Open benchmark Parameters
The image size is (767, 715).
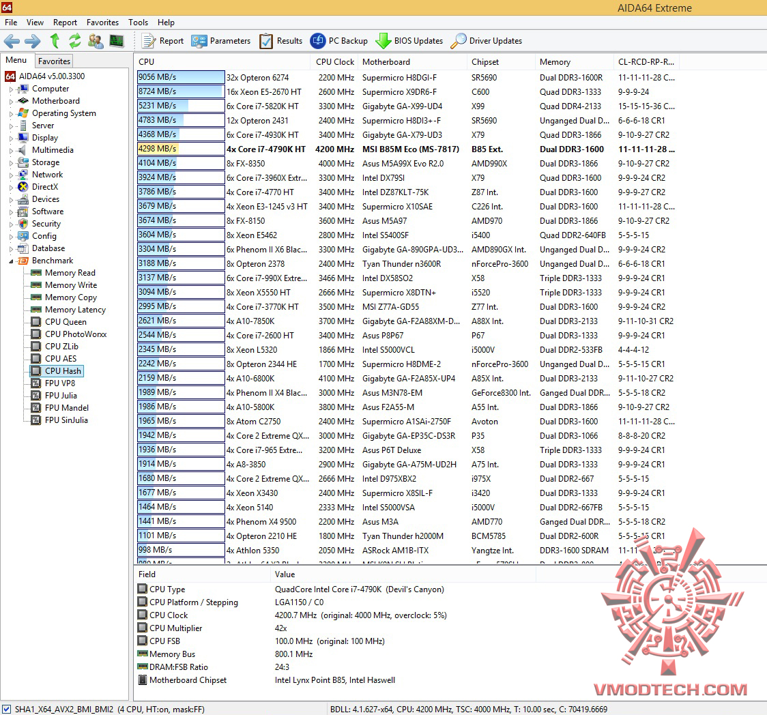tap(221, 41)
